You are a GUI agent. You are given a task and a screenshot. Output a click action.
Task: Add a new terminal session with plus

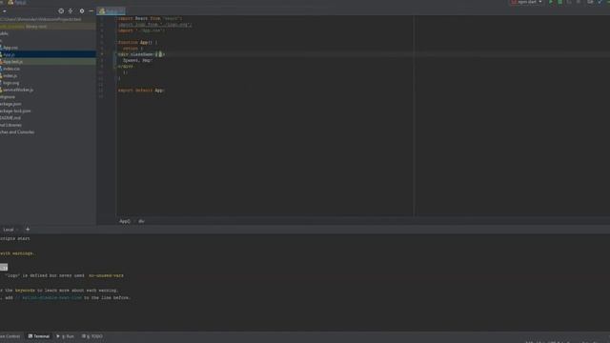[x=28, y=230]
